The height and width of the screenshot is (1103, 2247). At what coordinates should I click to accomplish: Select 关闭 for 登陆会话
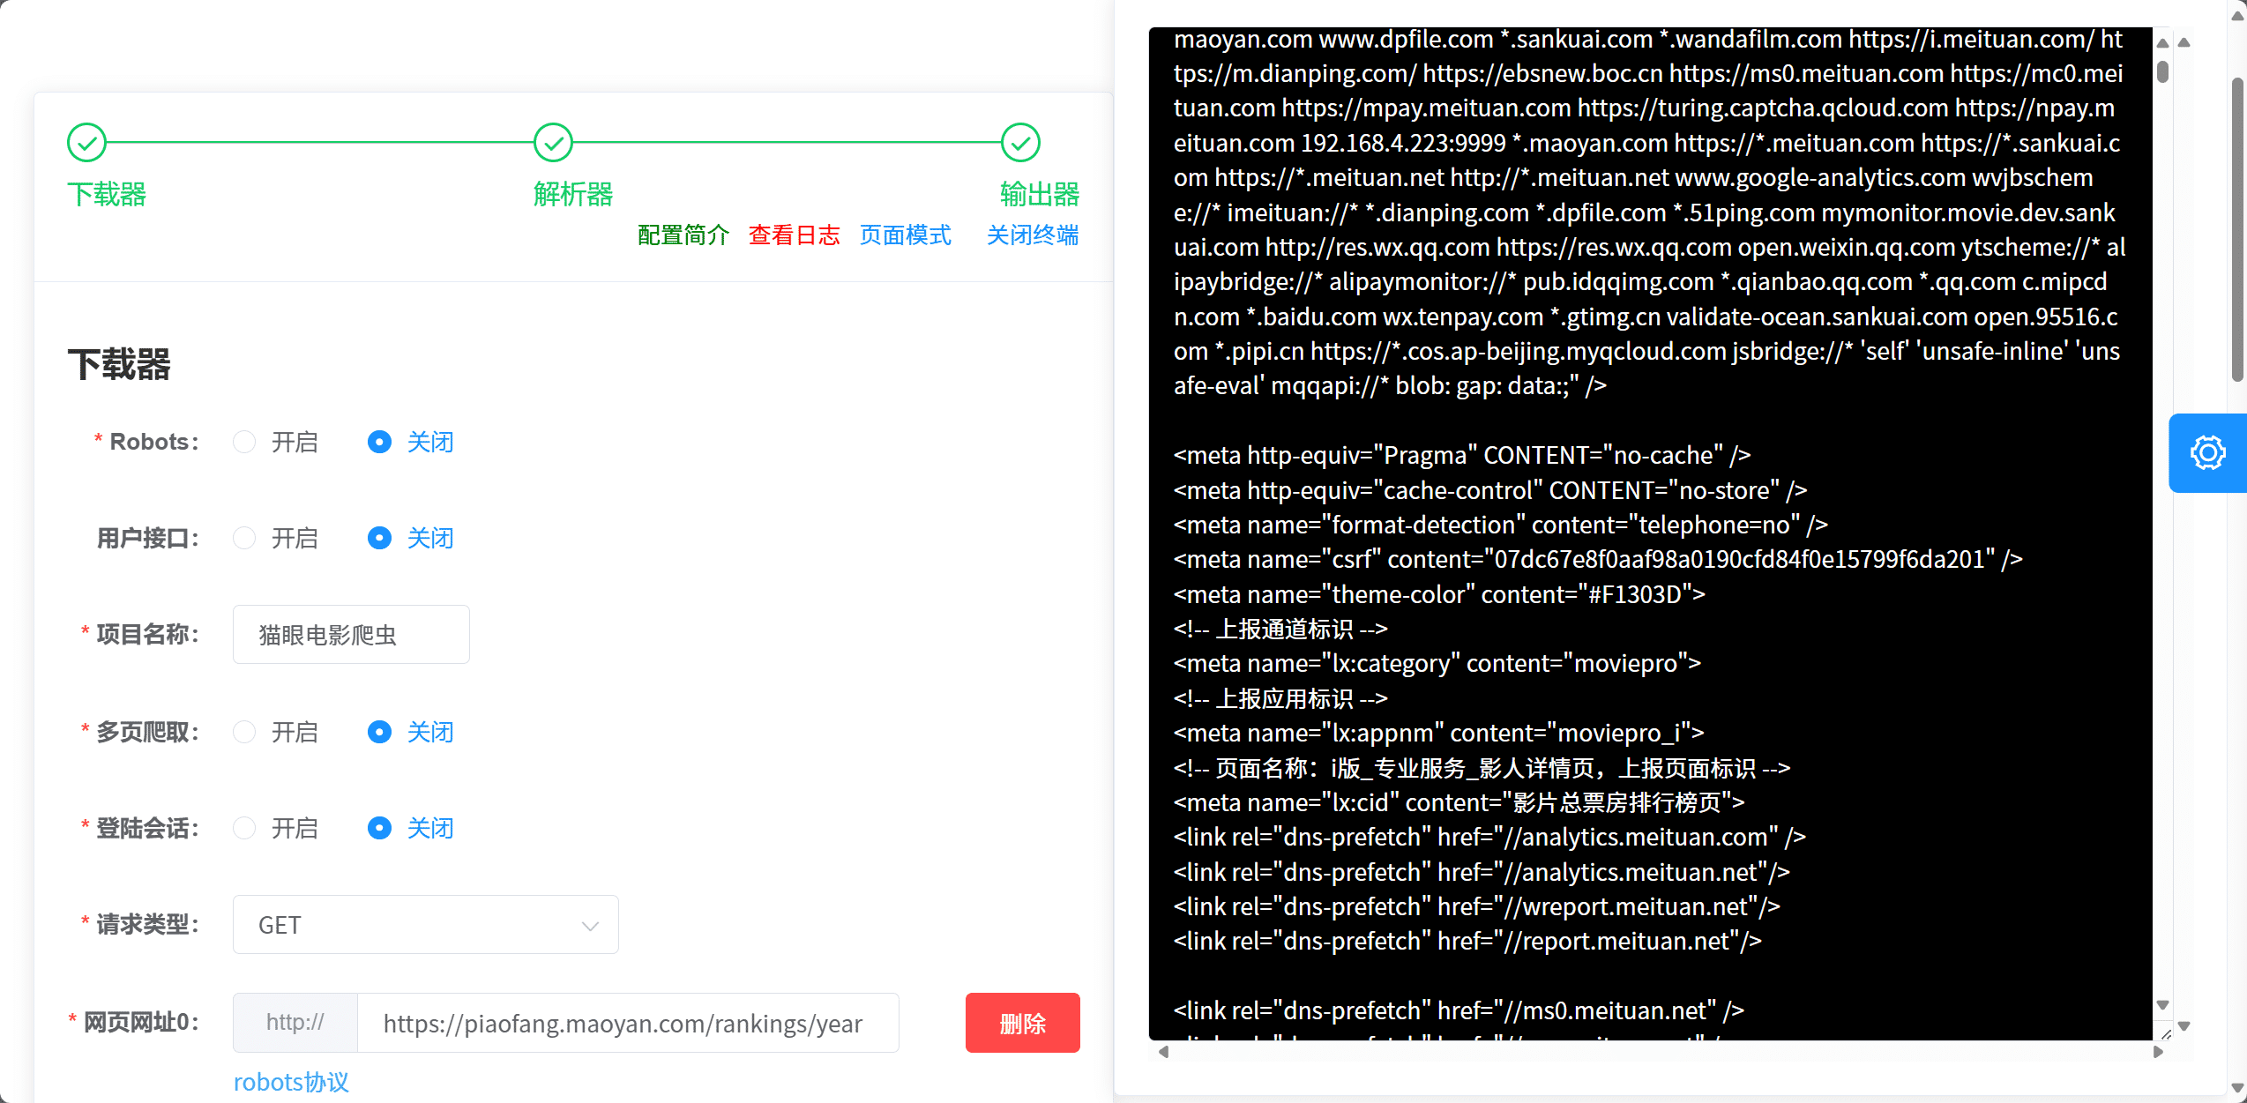379,828
